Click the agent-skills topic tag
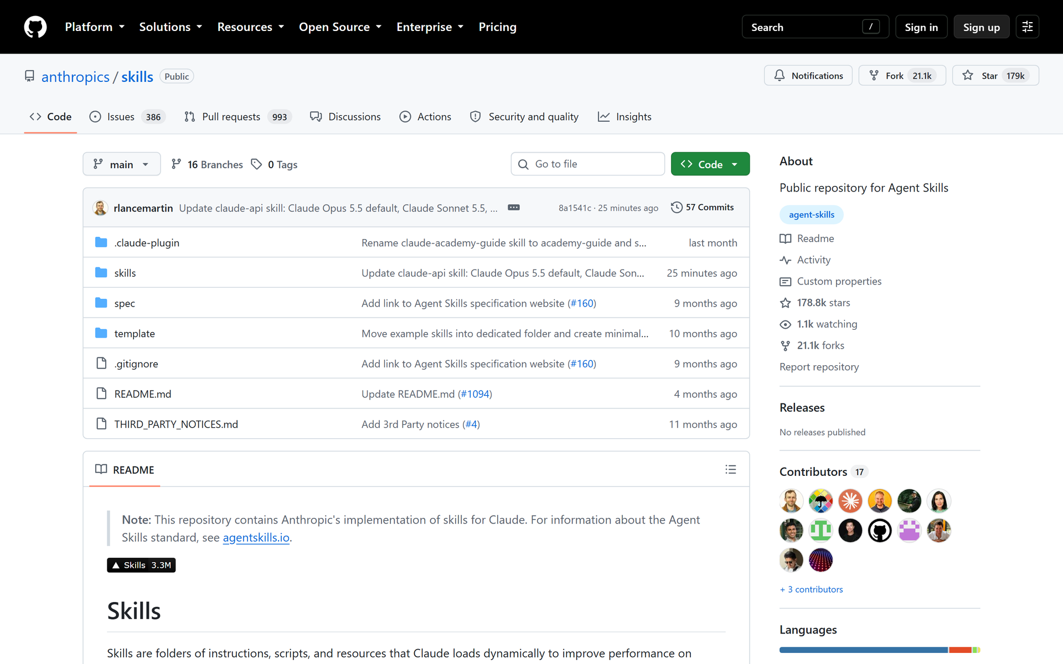Image resolution: width=1063 pixels, height=664 pixels. coord(811,215)
